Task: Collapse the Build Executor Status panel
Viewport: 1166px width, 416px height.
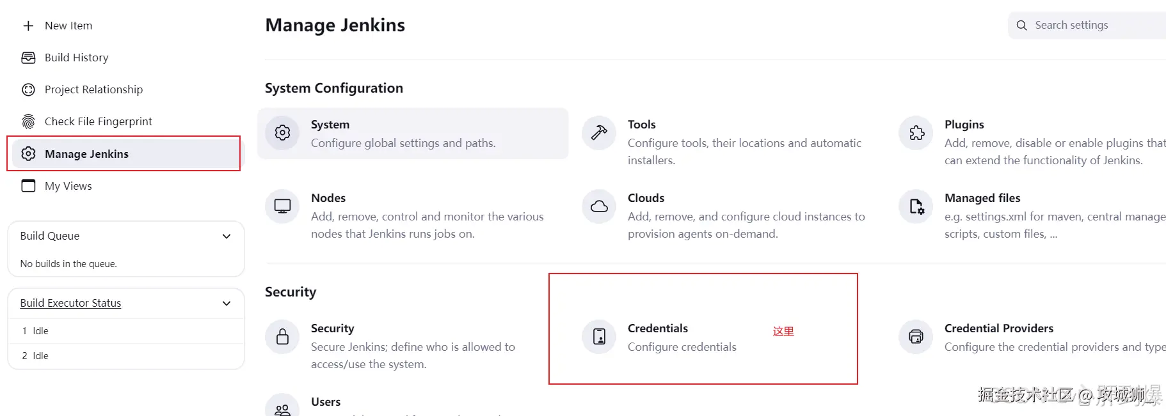Action: click(x=227, y=304)
